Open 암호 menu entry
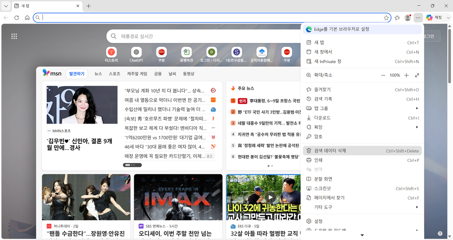The image size is (453, 240). (x=362, y=137)
